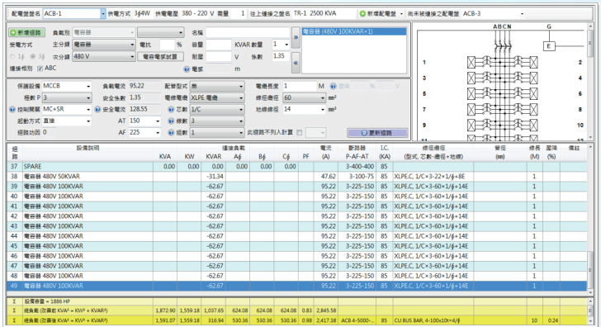Click the 電容電感試算 calculate button
The height and width of the screenshot is (327, 601).
coord(160,56)
